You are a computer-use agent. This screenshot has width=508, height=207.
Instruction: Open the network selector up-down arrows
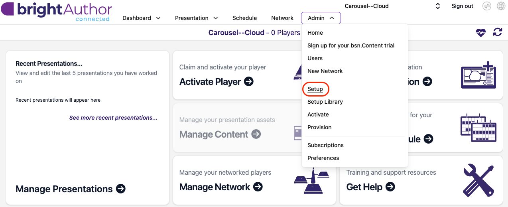click(x=437, y=6)
